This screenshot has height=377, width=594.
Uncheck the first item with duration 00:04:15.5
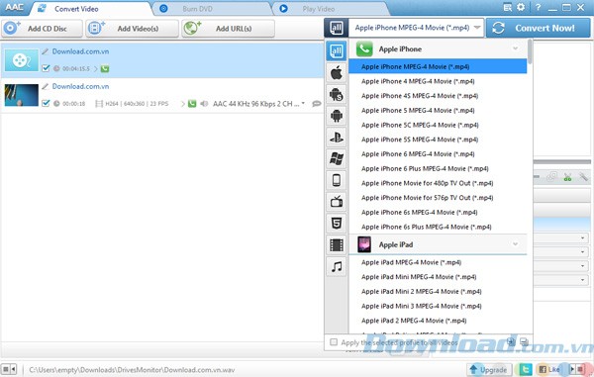coord(46,68)
